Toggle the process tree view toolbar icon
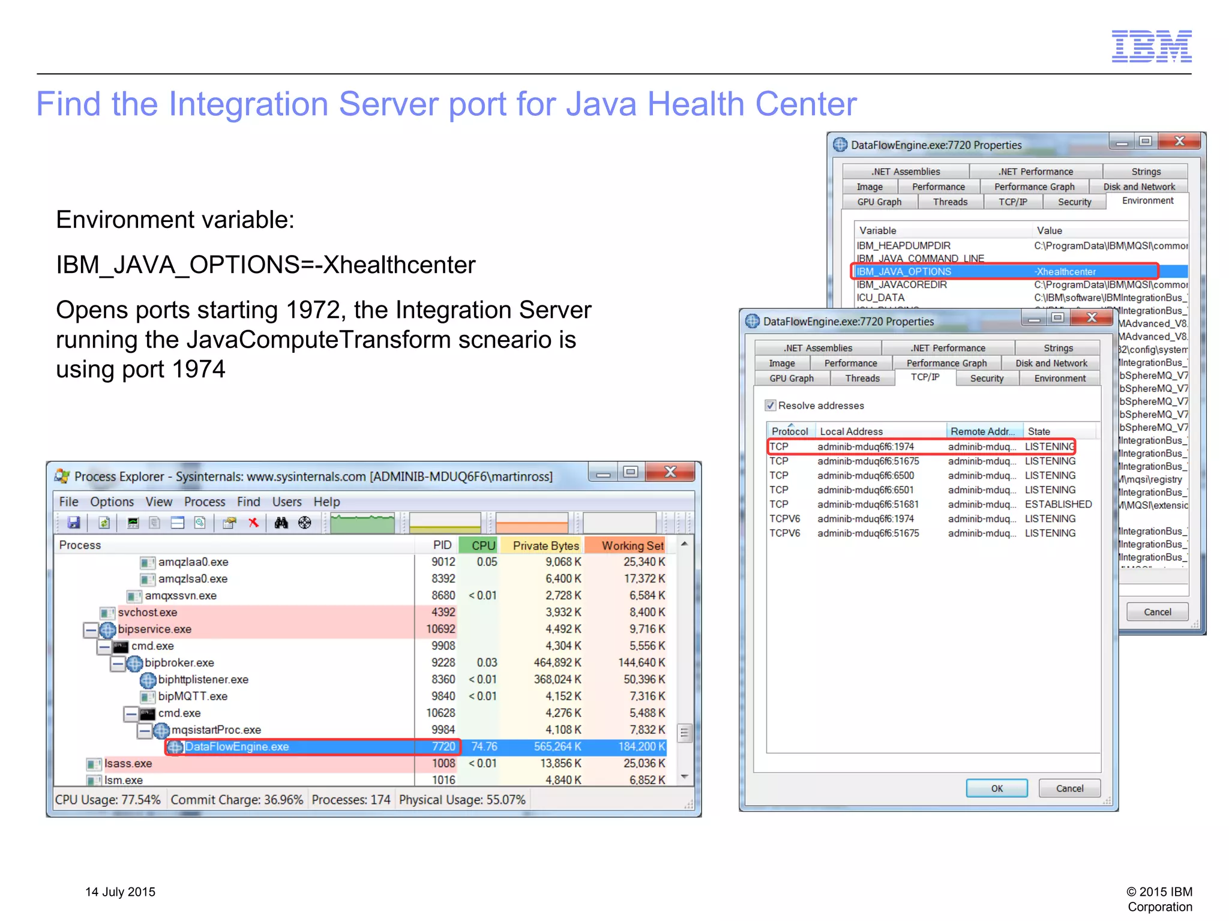Viewport: 1229px width, 921px height. [155, 523]
